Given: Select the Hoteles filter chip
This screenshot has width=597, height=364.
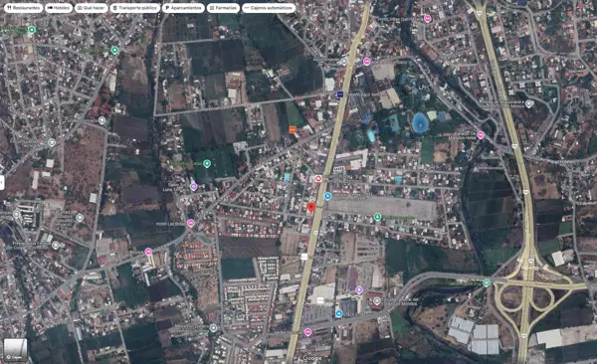Looking at the screenshot, I should pyautogui.click(x=59, y=8).
